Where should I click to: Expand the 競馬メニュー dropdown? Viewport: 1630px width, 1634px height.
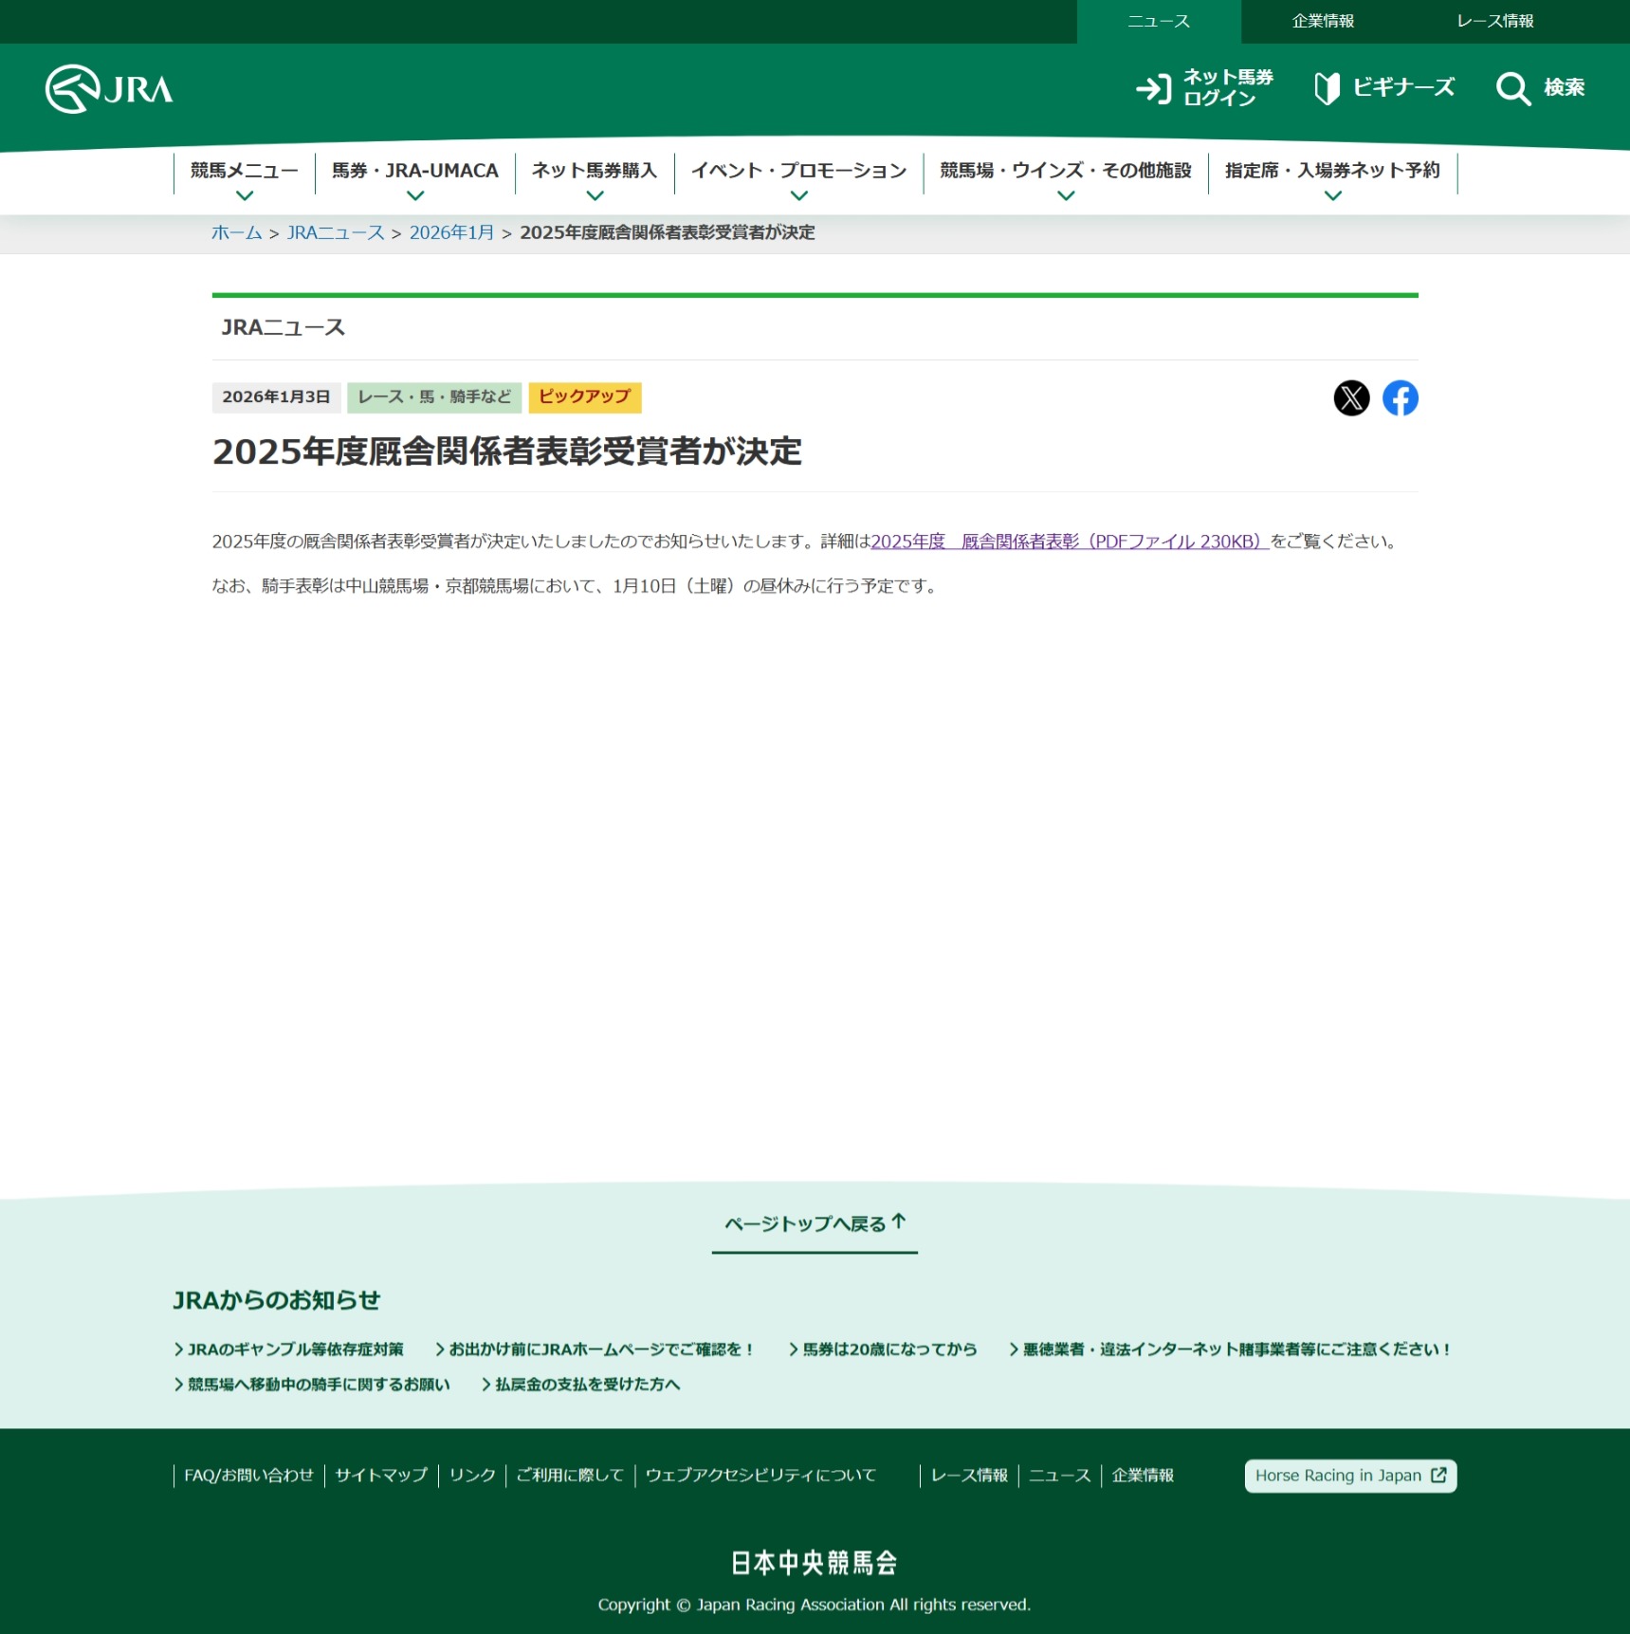pyautogui.click(x=244, y=179)
